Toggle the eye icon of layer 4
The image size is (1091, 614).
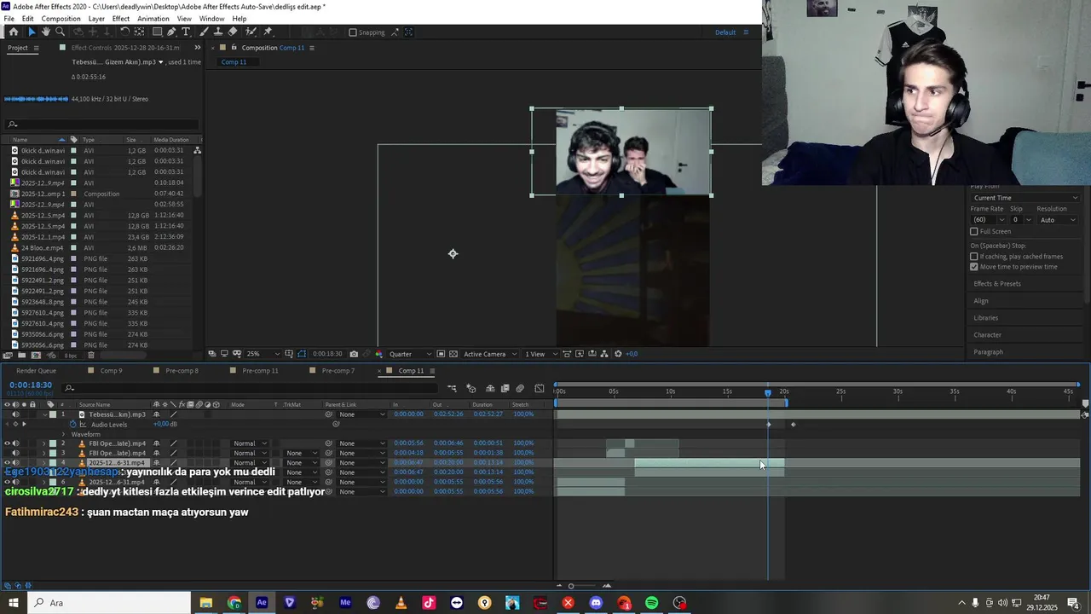pos(8,462)
